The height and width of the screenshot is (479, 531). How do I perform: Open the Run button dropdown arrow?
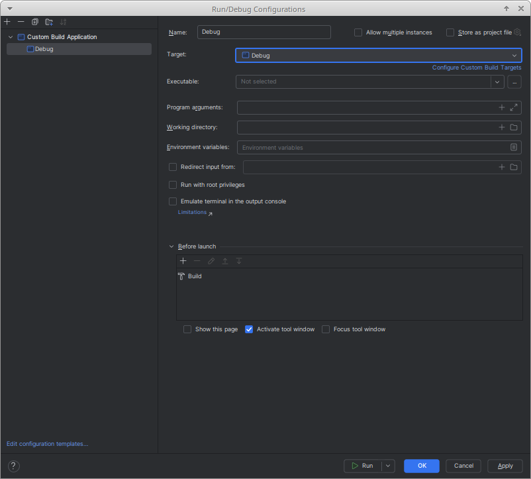(388, 466)
